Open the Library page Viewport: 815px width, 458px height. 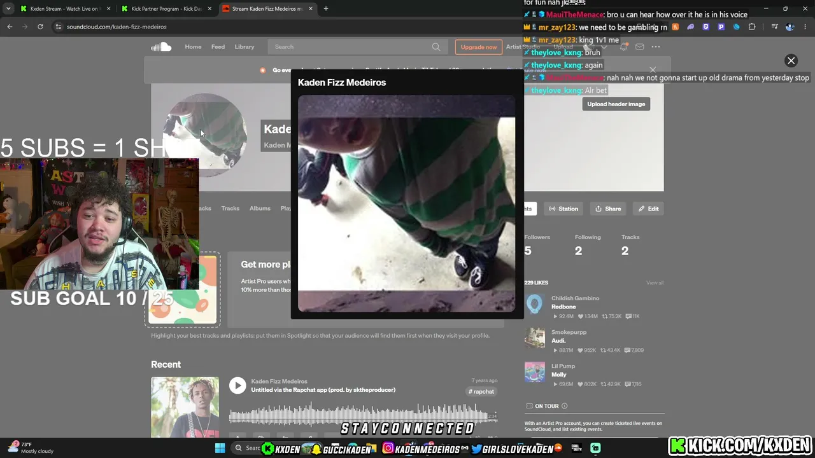(x=244, y=46)
